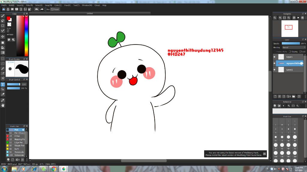Select the Bucket fill tool

point(3,47)
